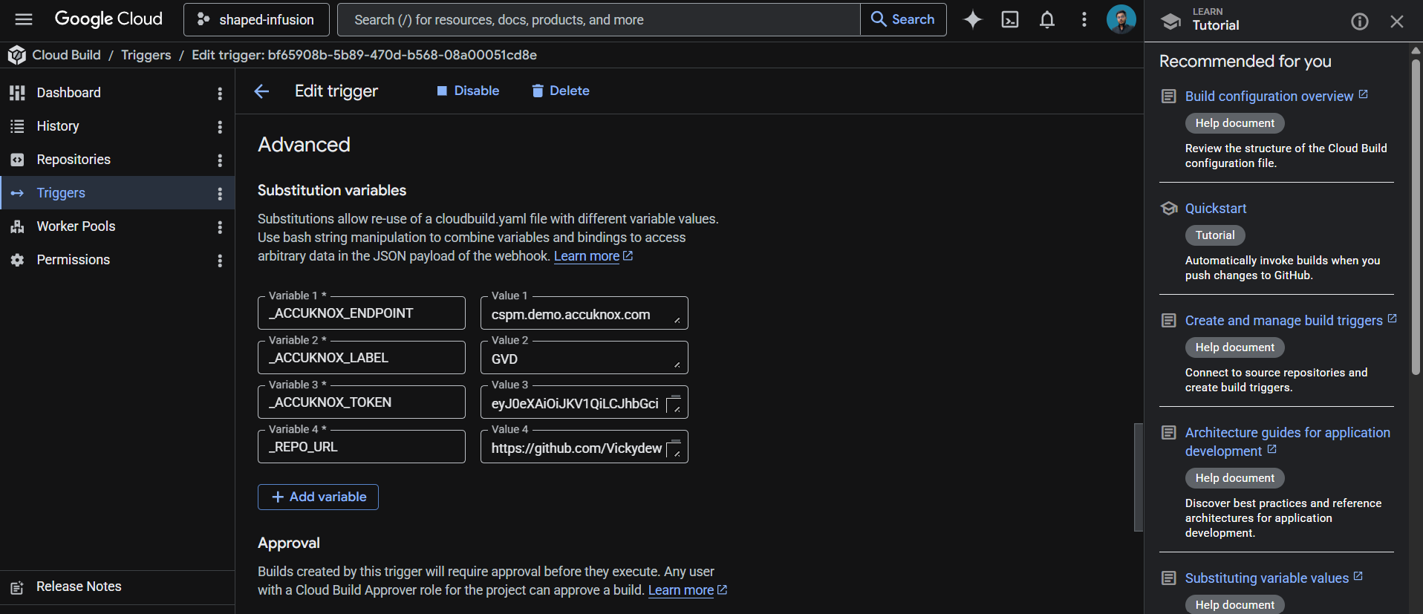Select Permissions in the sidebar
This screenshot has height=614, width=1423.
117,260
